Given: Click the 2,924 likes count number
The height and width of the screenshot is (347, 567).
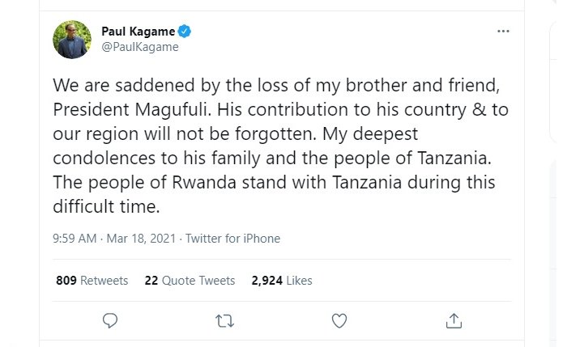Looking at the screenshot, I should [x=266, y=281].
